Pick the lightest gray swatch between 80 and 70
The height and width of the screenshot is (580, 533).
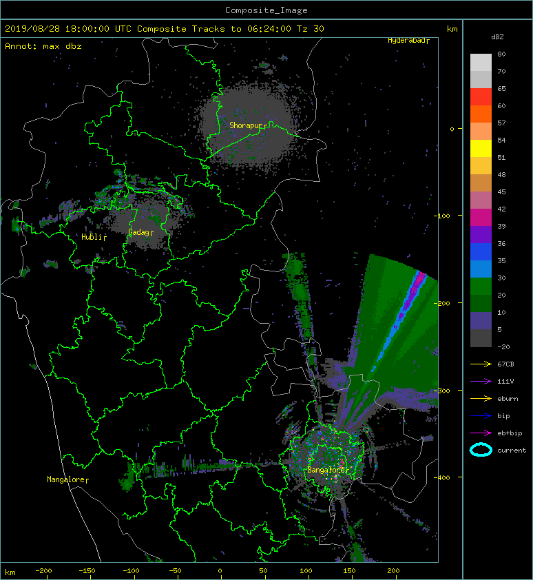tap(481, 63)
